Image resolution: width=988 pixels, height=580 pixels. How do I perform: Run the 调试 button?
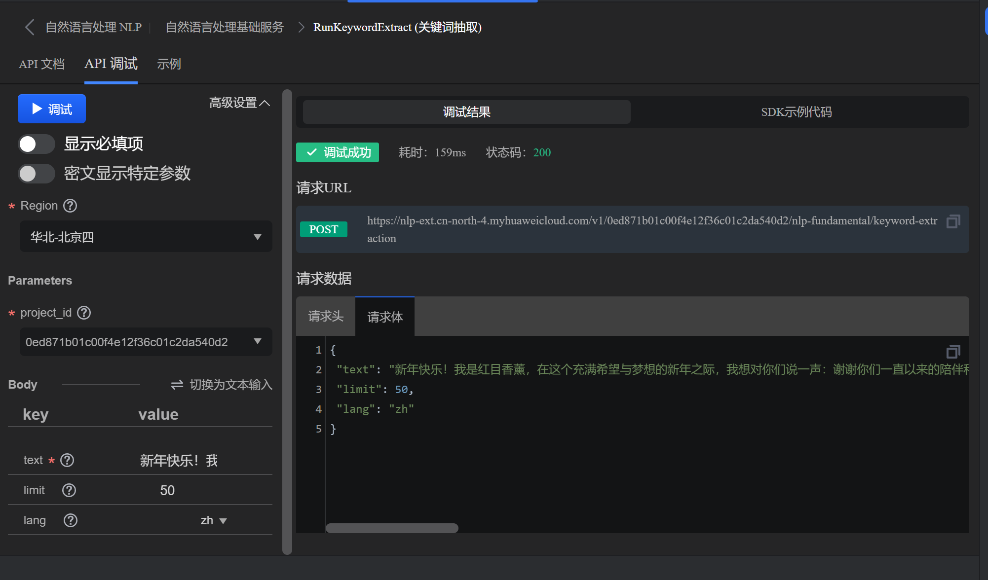[52, 109]
